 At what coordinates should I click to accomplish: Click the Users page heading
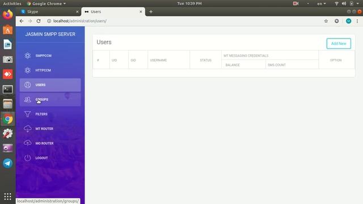coord(104,42)
